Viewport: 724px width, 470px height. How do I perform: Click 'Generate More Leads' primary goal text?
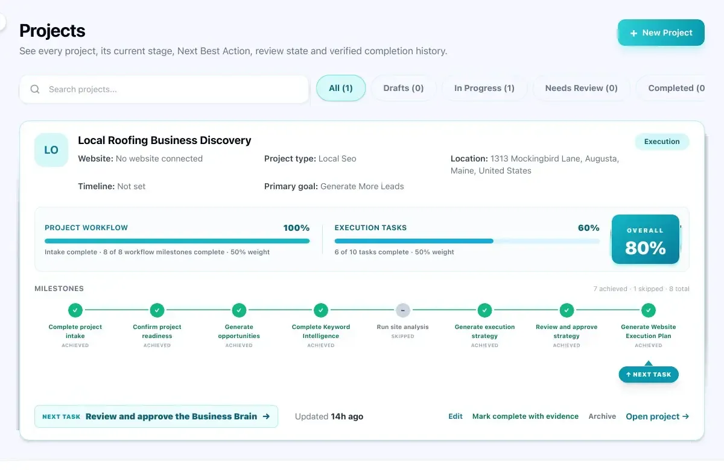(362, 186)
